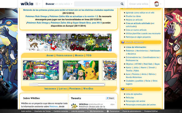Open 'Personajes eventuales del anime' link
The width and height of the screenshot is (182, 113).
tap(141, 105)
